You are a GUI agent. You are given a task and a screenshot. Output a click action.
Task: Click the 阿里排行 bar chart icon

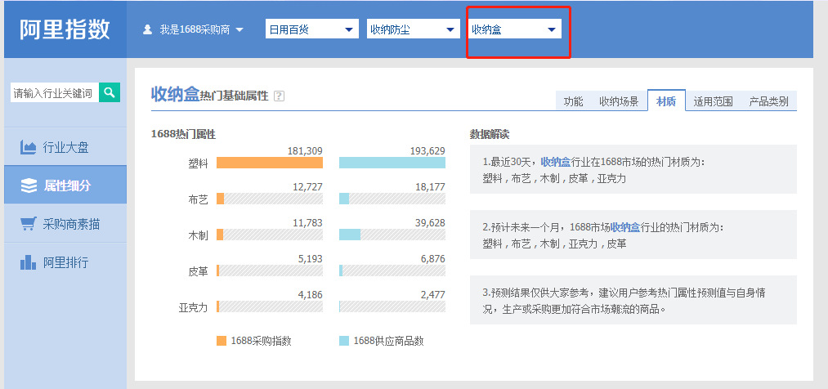click(x=28, y=262)
